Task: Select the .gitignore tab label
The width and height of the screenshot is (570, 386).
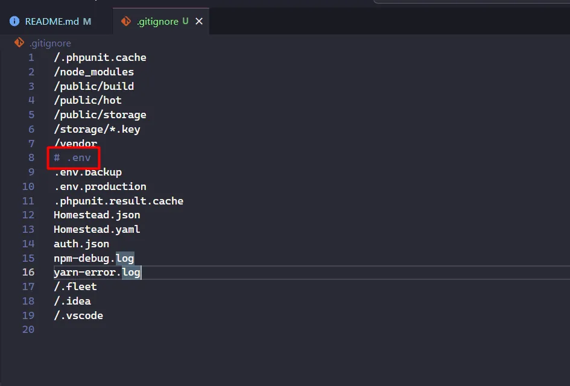Action: click(x=157, y=22)
